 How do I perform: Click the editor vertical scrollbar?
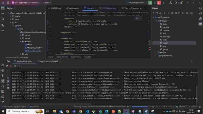(x=150, y=43)
